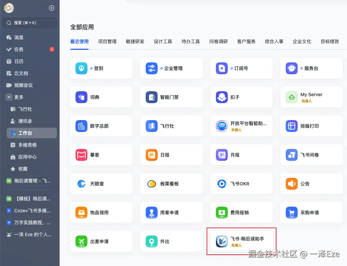Open the 天眼查 app icon

coord(81,184)
